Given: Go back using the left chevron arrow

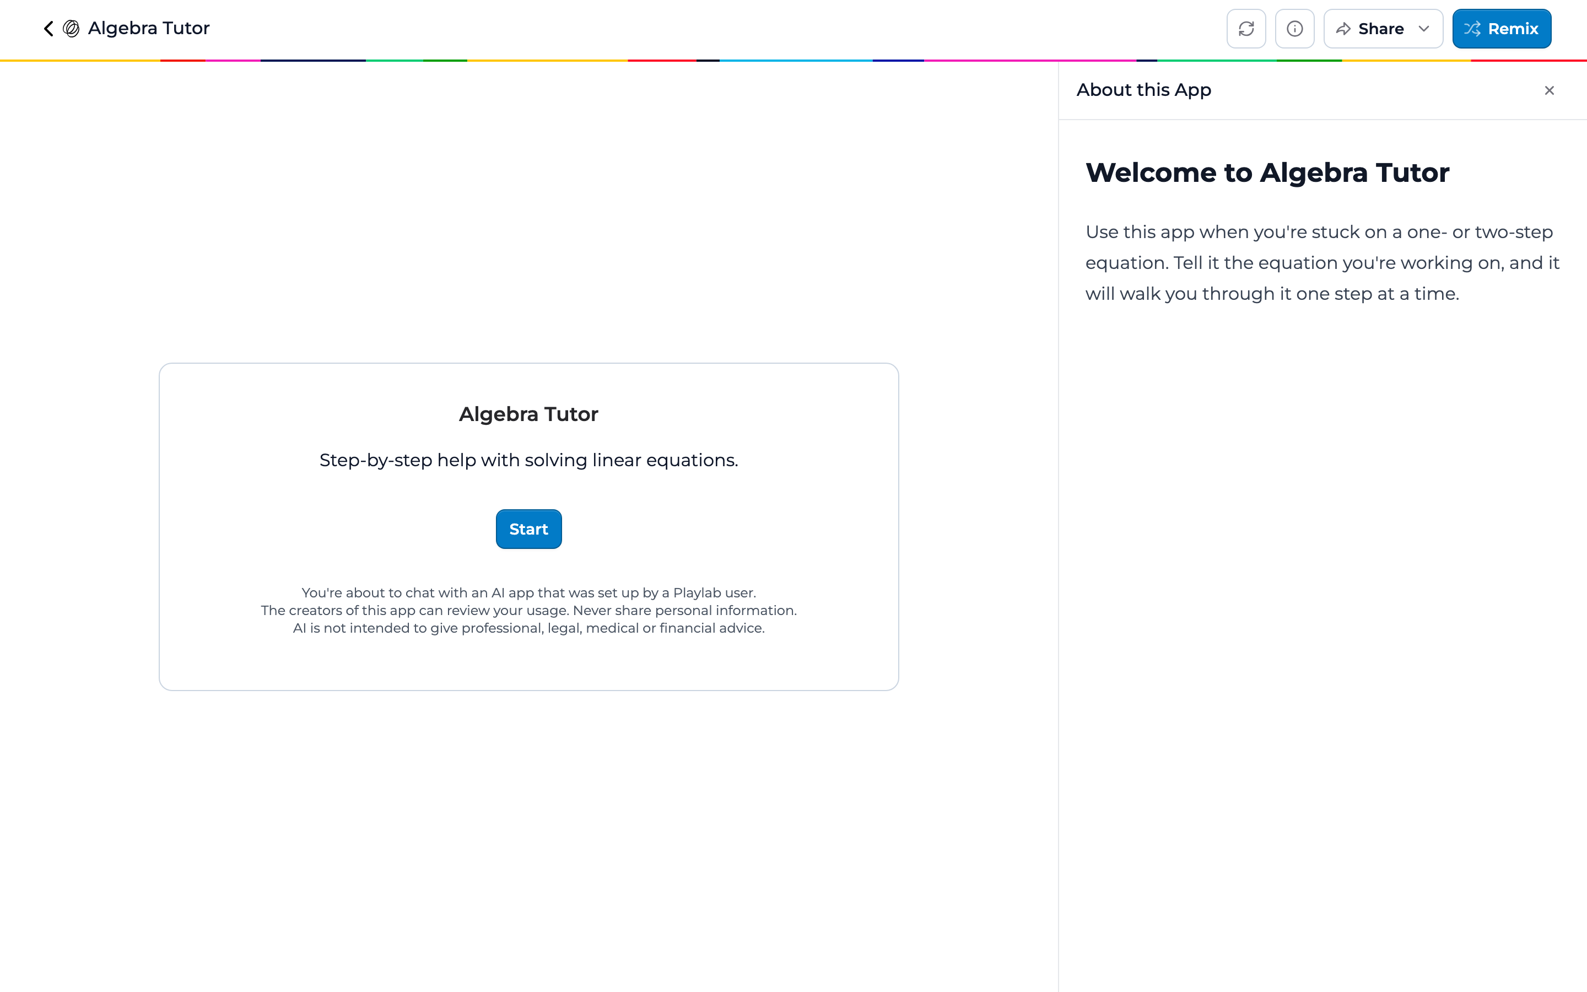Looking at the screenshot, I should click(x=48, y=28).
